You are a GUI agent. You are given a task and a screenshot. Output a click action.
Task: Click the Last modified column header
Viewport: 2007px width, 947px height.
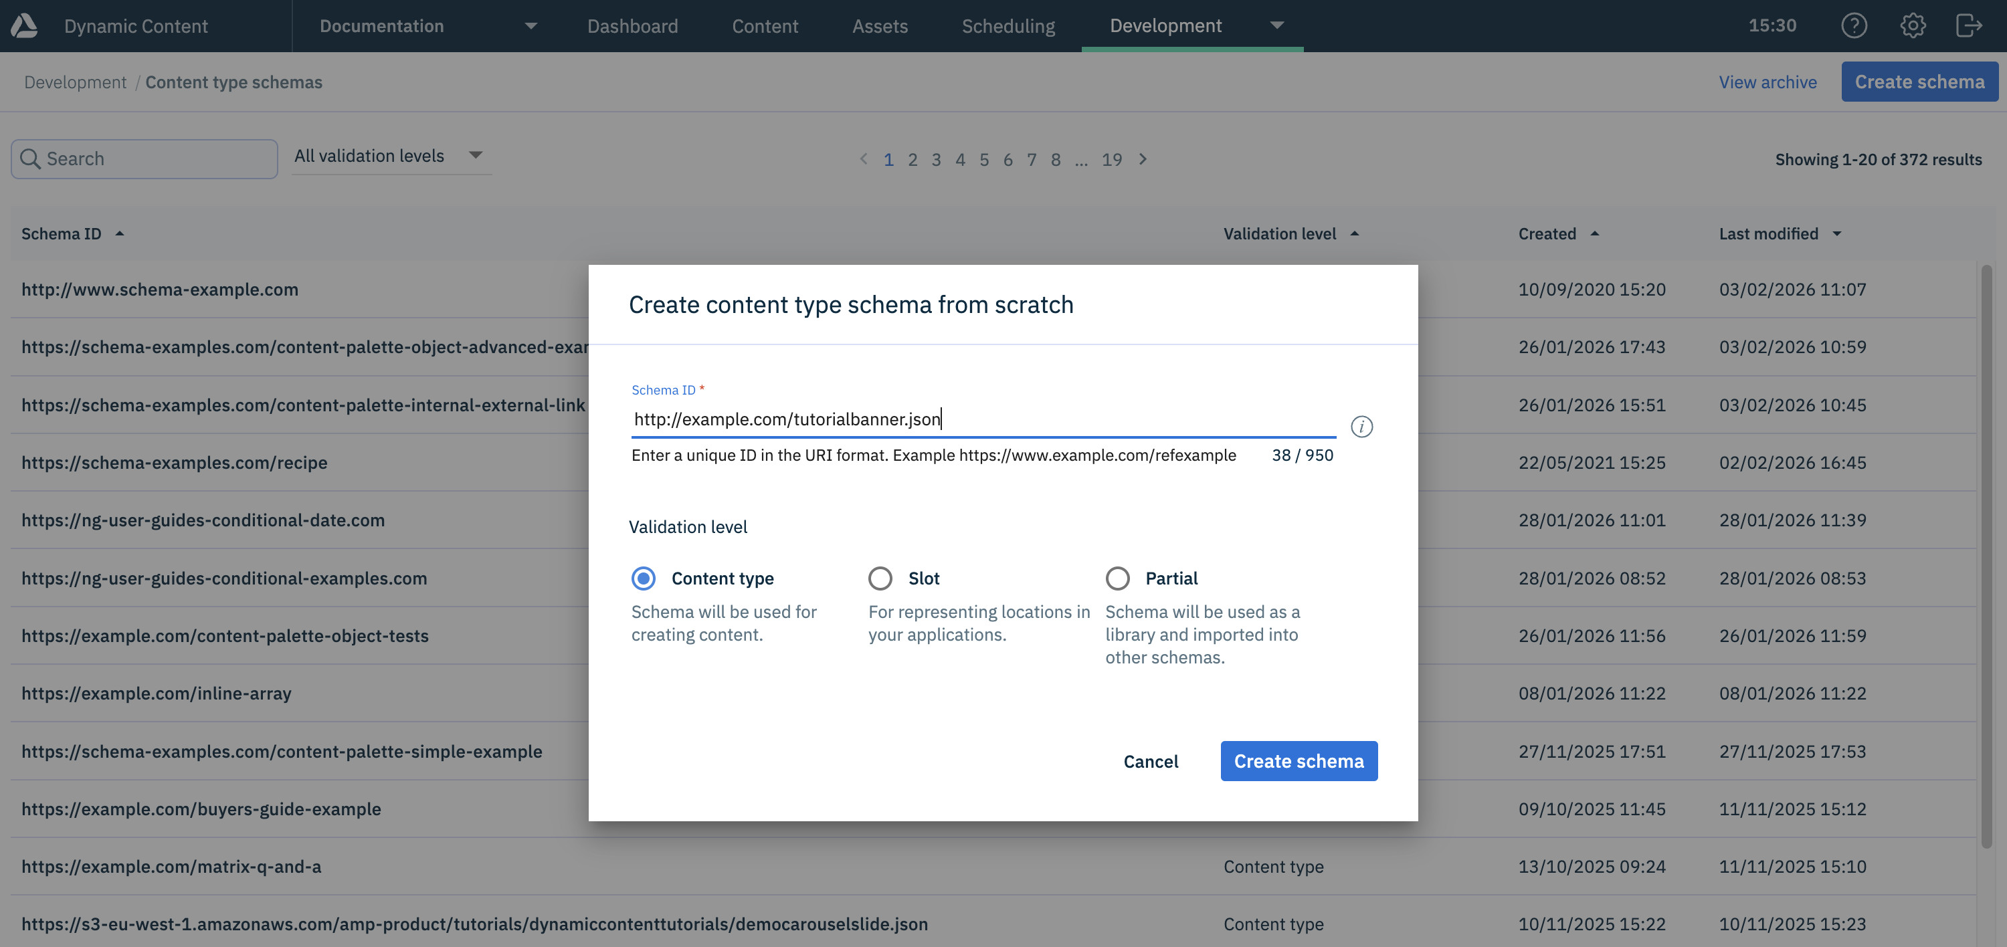coord(1769,233)
